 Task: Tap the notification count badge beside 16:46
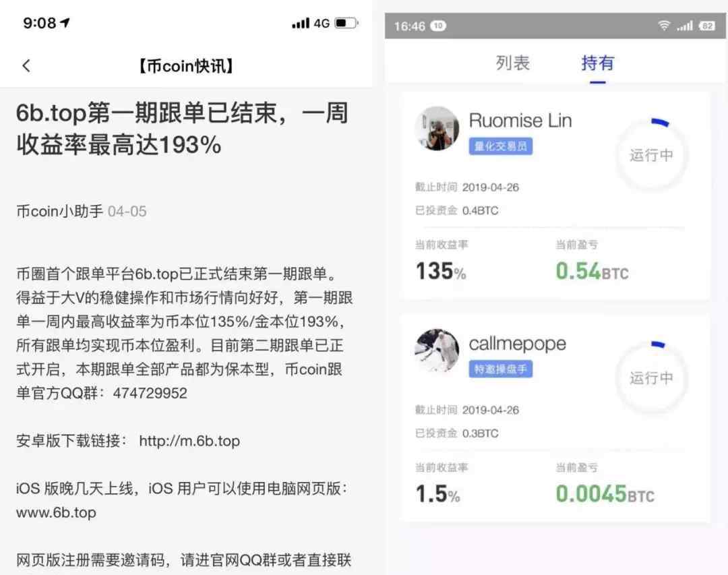click(438, 26)
